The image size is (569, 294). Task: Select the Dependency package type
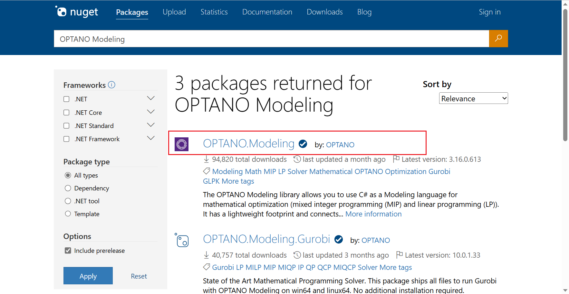(x=68, y=188)
